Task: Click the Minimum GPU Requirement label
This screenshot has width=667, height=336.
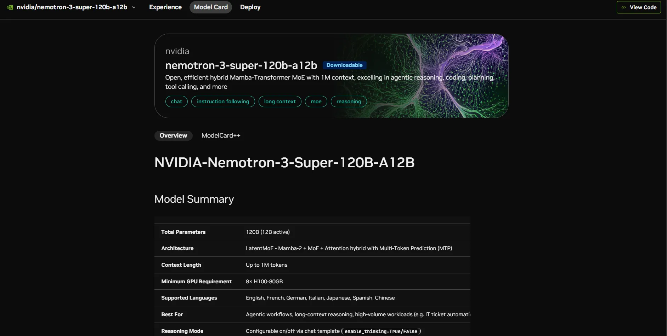Action: [x=196, y=282]
